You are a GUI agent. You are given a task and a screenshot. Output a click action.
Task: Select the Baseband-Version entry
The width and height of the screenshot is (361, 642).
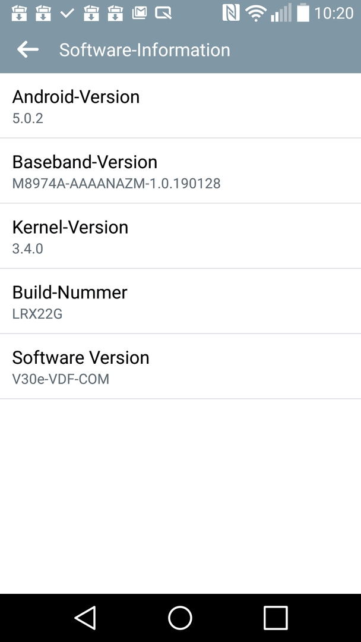[180, 171]
